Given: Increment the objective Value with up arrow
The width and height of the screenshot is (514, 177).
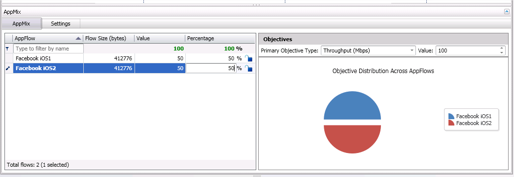Looking at the screenshot, I should tap(501, 49).
